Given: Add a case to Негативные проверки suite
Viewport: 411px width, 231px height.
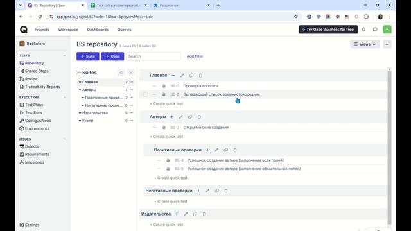Looking at the screenshot, I should point(198,191).
